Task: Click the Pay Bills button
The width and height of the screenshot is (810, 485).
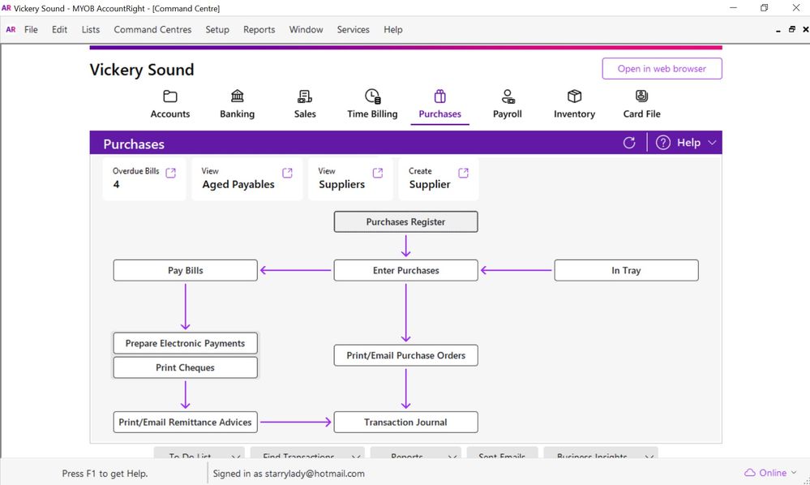Action: (185, 271)
